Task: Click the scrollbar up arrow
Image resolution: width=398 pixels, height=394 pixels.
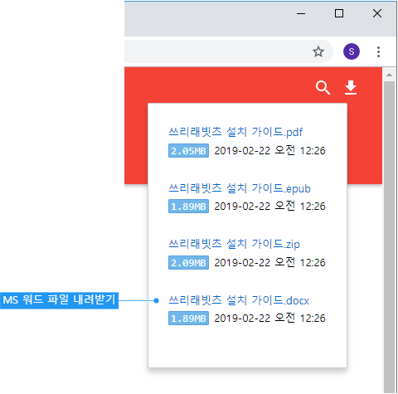Action: [x=389, y=75]
